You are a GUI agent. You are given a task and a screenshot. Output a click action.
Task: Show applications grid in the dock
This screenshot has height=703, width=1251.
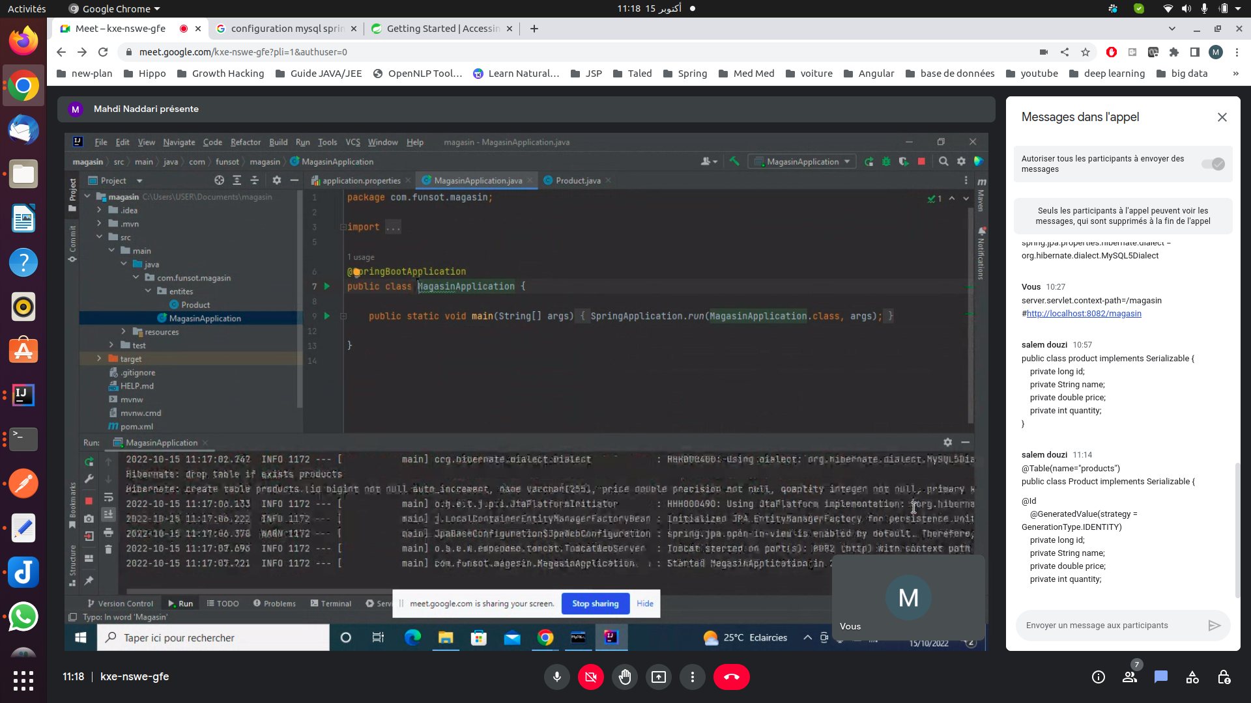[23, 680]
